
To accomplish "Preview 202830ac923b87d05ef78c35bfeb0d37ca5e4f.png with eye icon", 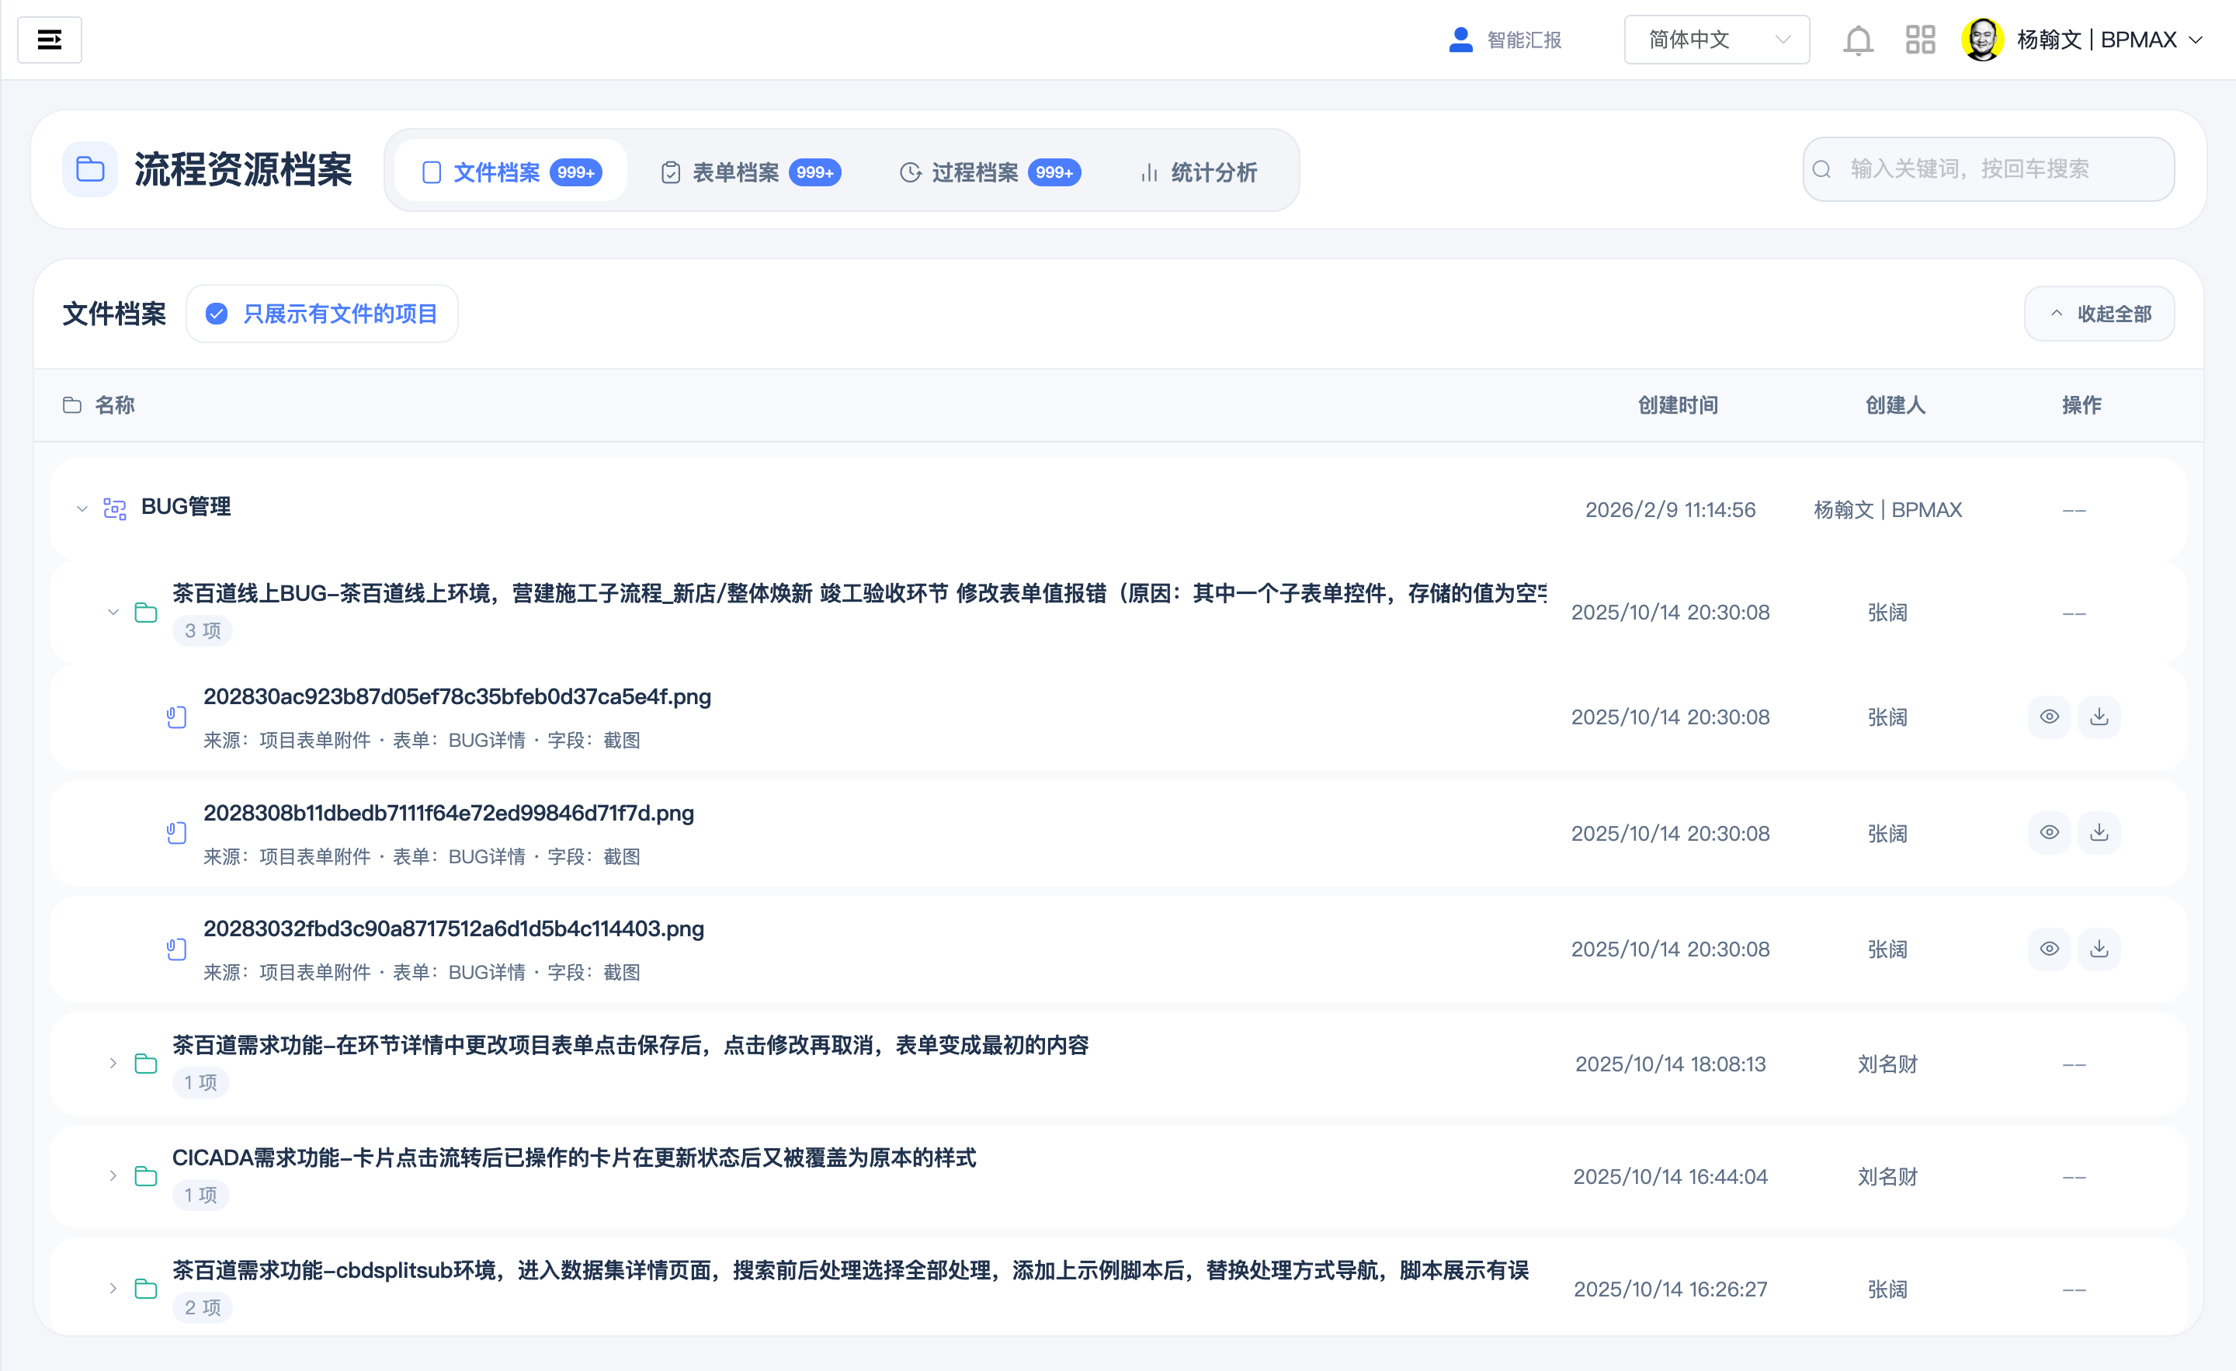I will coord(2049,717).
